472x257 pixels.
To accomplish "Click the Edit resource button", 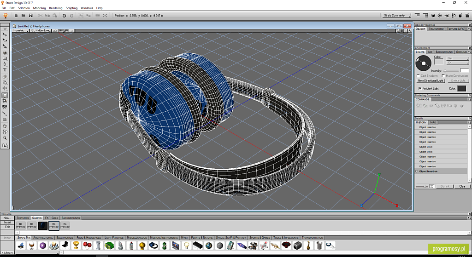I will 7,227.
